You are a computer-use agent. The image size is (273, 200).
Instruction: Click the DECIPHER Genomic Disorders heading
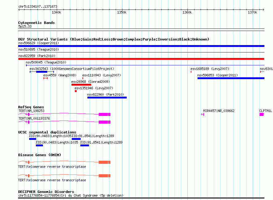[x=46, y=192]
